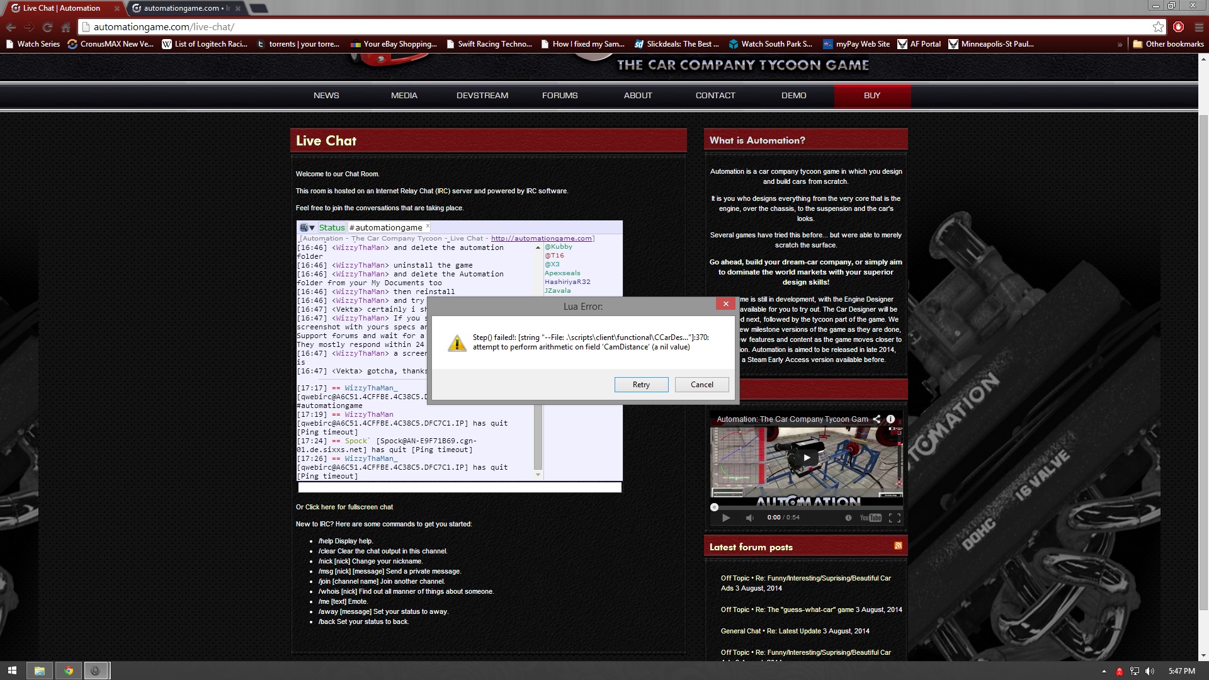Viewport: 1209px width, 680px height.
Task: Expand the bookmarks overflow chevron
Action: [1120, 44]
